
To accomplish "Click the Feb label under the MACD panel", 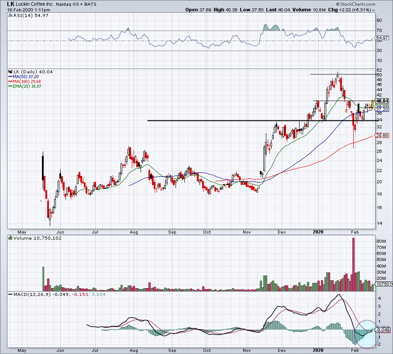I will point(355,350).
